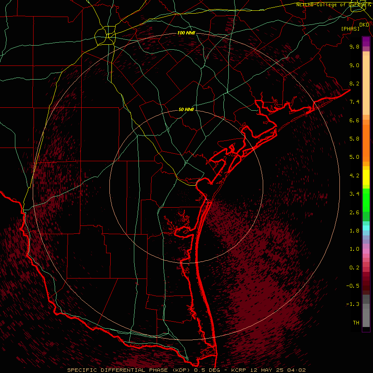Click the "2.6" color scale value
This screenshot has width=373, height=373.
354,213
